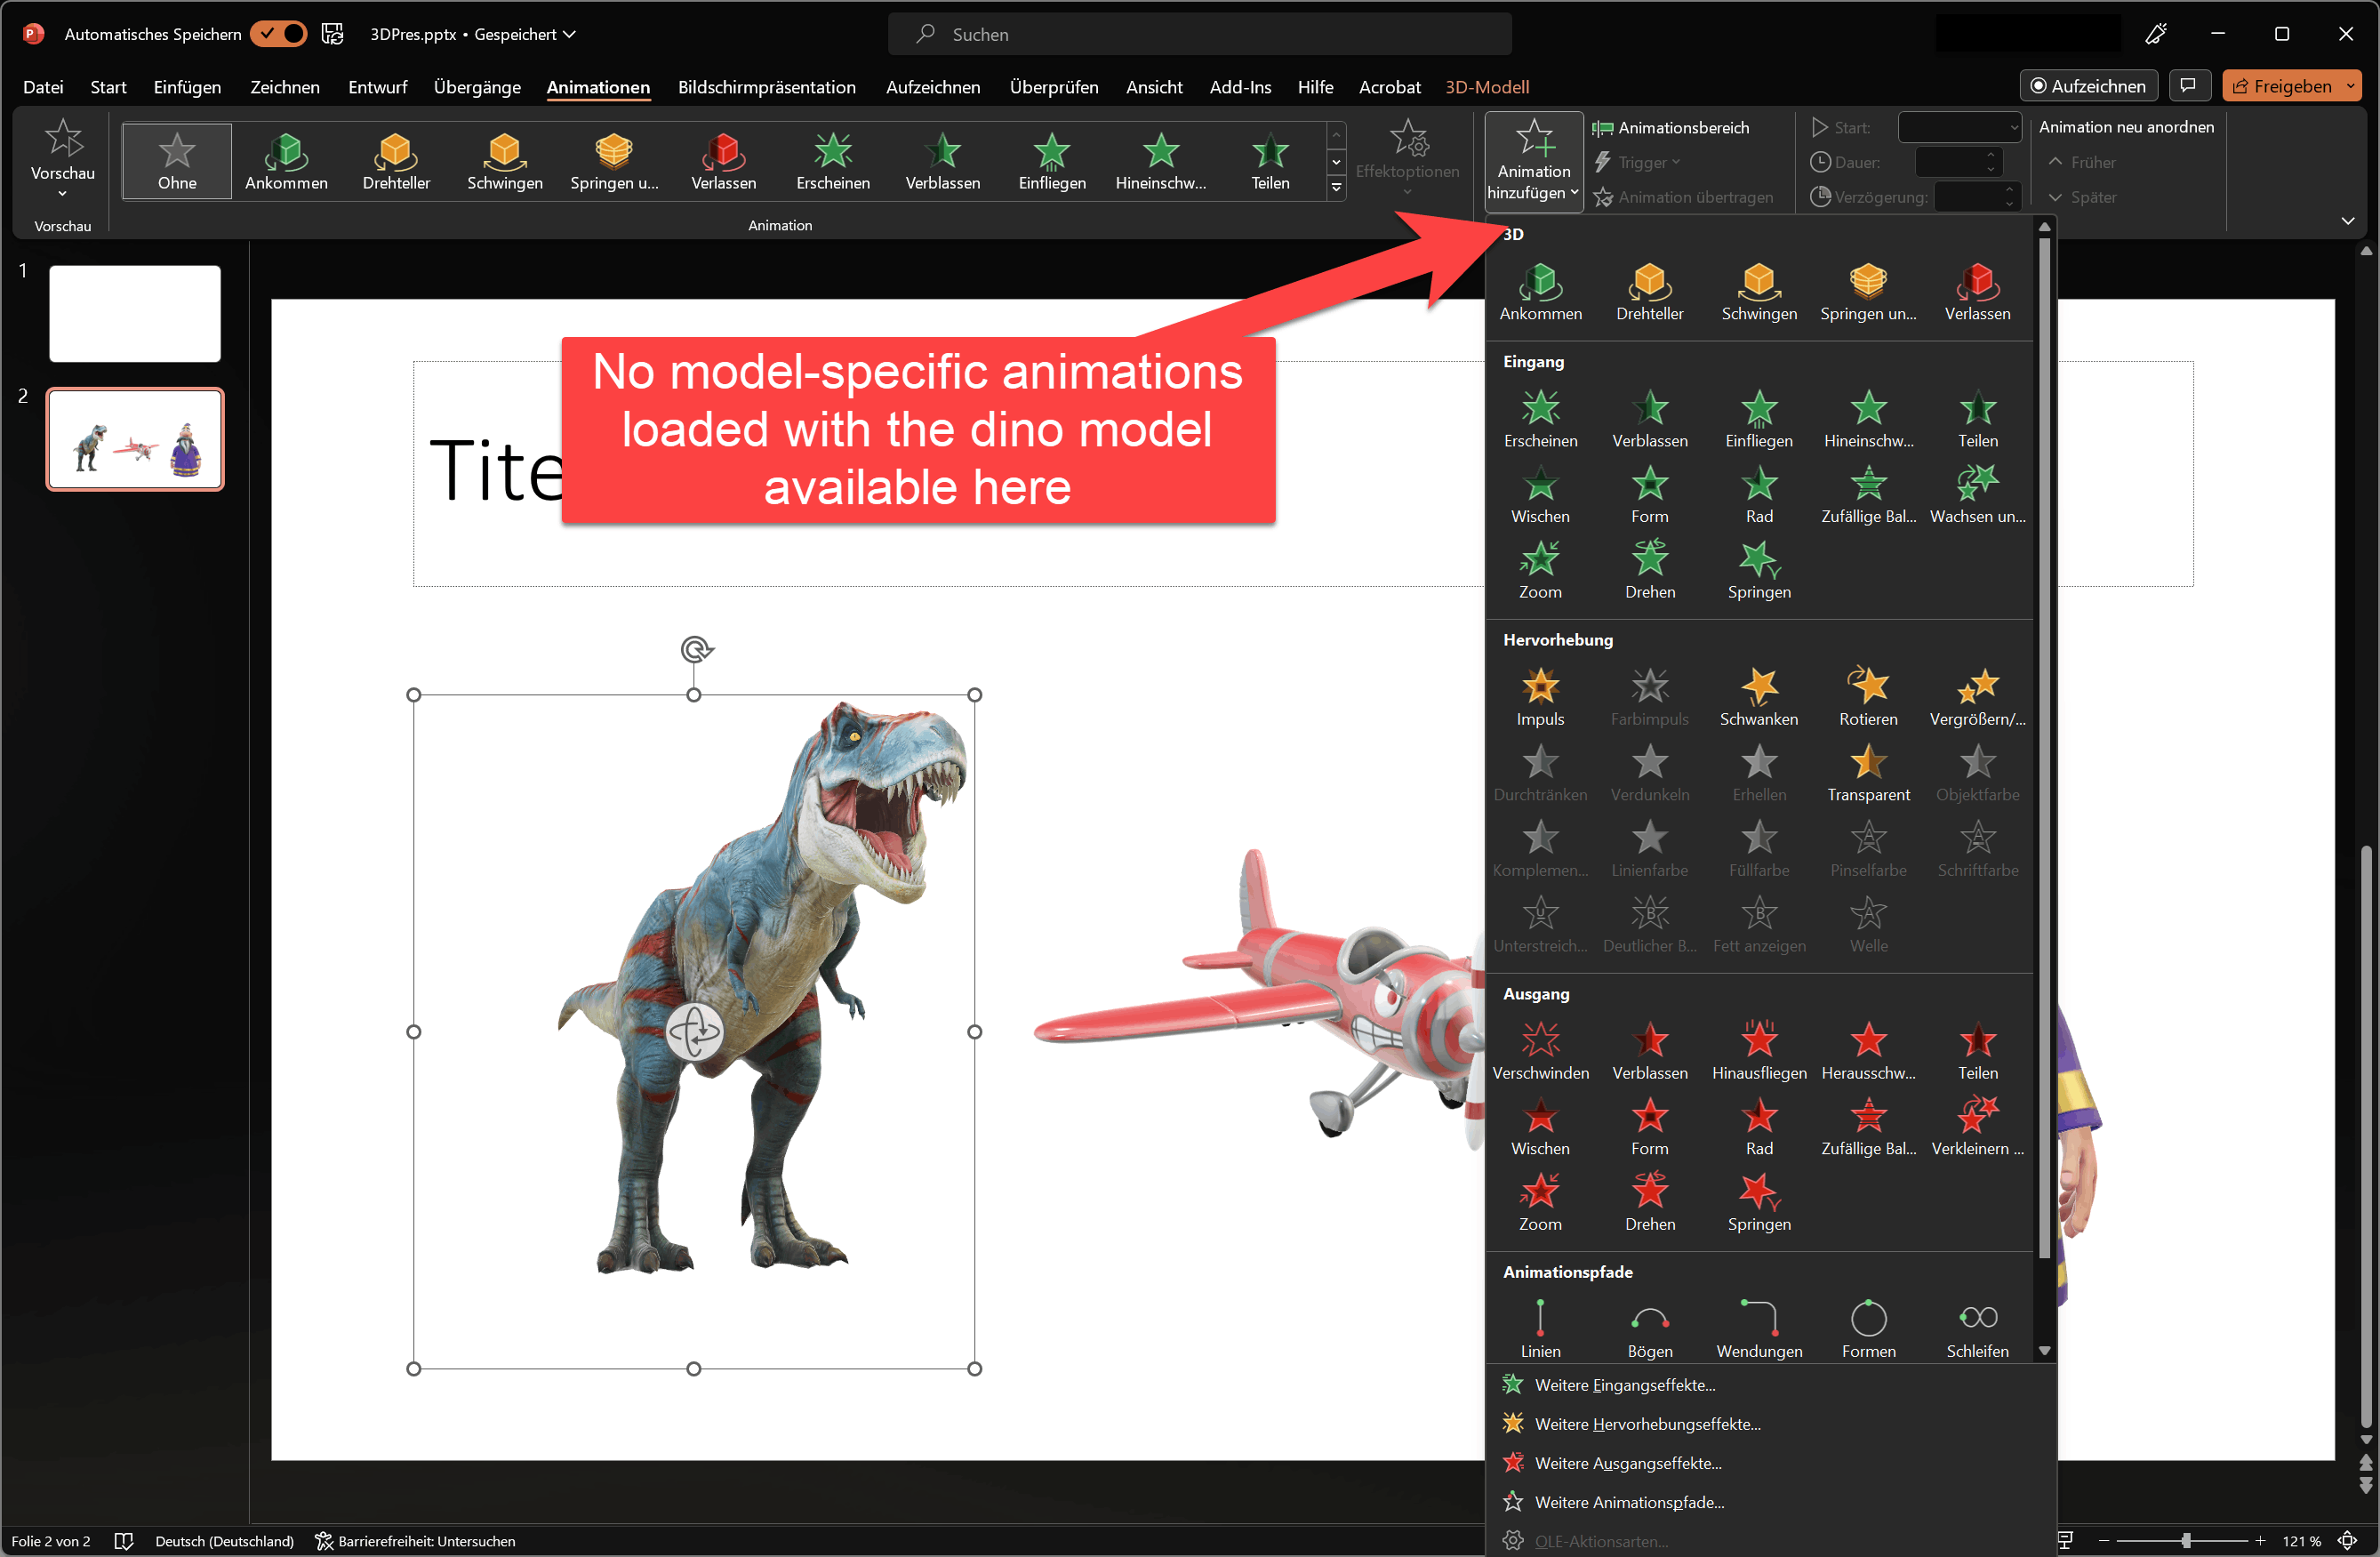Choose the Rotieren emphasis effect
Viewport: 2380px width, 1557px height.
tap(1867, 697)
